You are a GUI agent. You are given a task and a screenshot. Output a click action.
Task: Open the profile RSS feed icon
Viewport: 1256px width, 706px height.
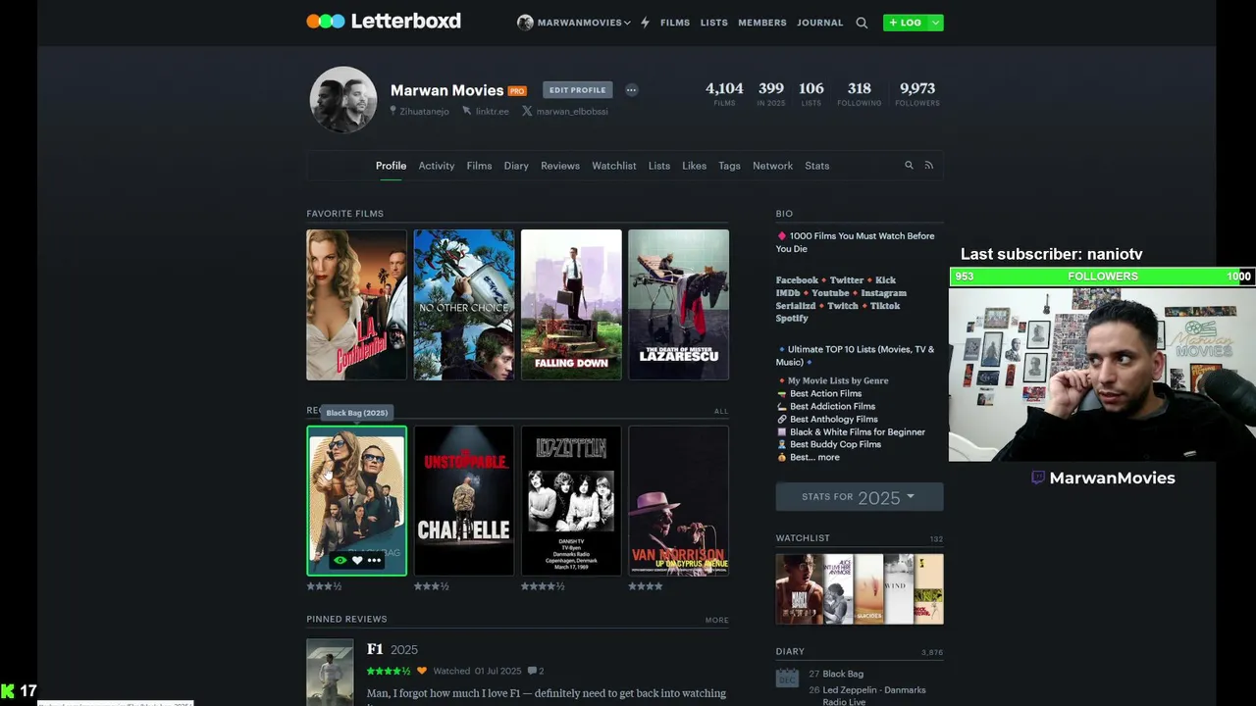tap(928, 166)
